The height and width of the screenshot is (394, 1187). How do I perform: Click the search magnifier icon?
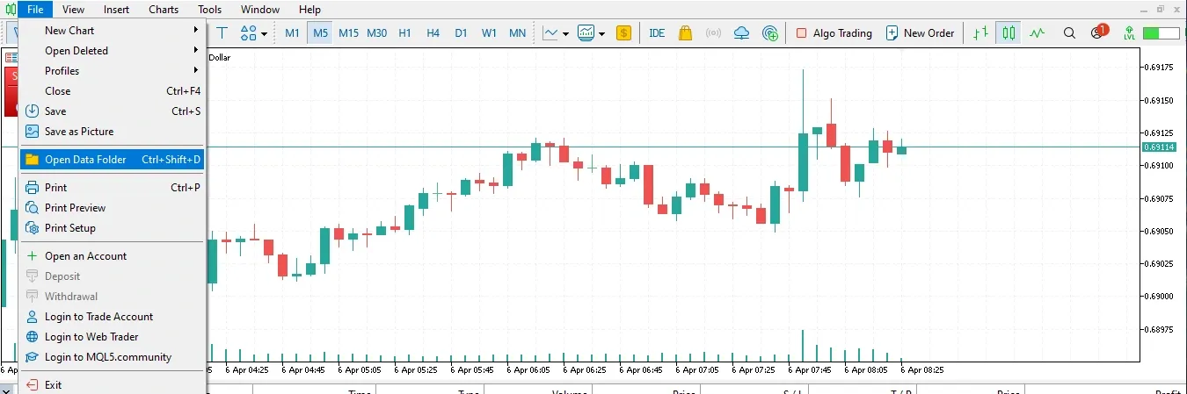1069,33
